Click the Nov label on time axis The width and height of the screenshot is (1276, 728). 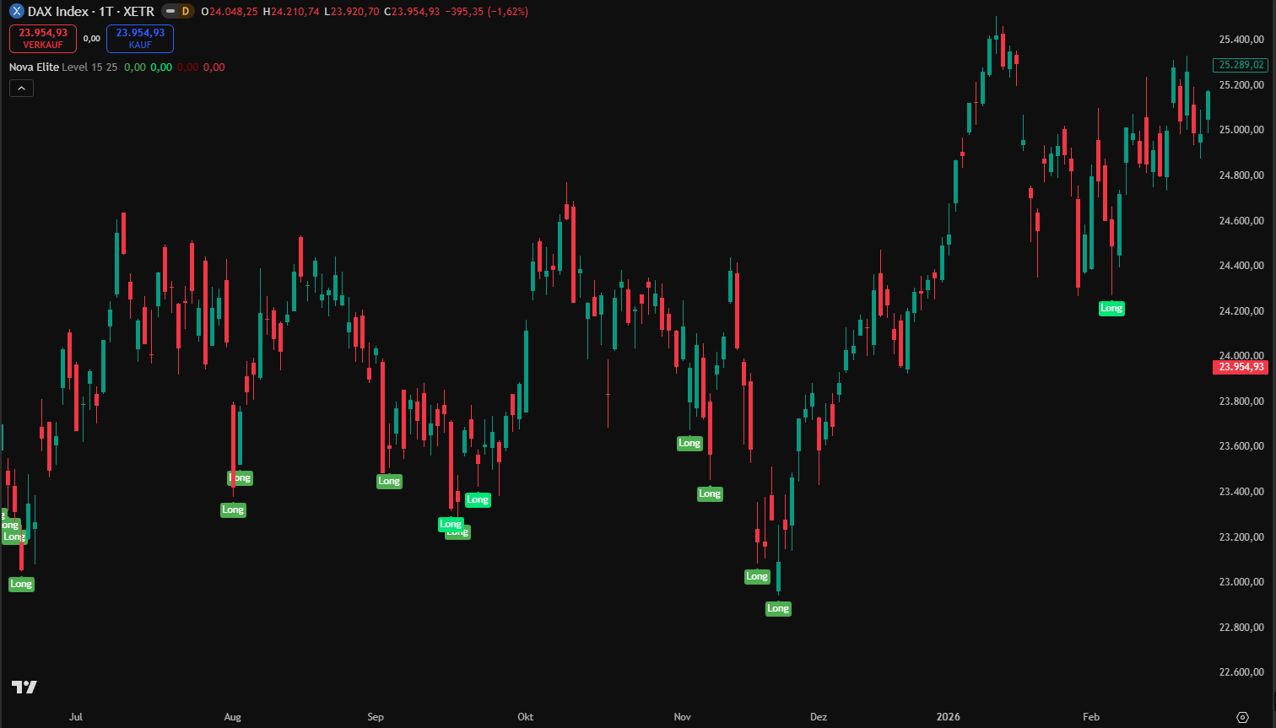click(683, 717)
